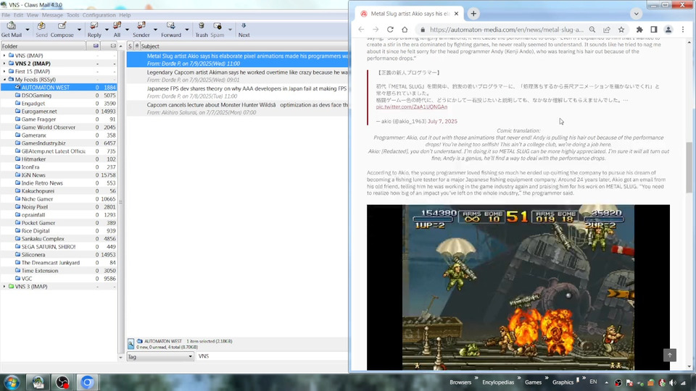Reload the browser page
The width and height of the screenshot is (696, 391).
(390, 30)
